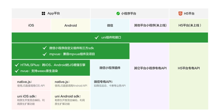The height and width of the screenshot is (111, 210).
Task: Click mpvue：兼容mpvue组件及项目 text
Action: [72, 54]
